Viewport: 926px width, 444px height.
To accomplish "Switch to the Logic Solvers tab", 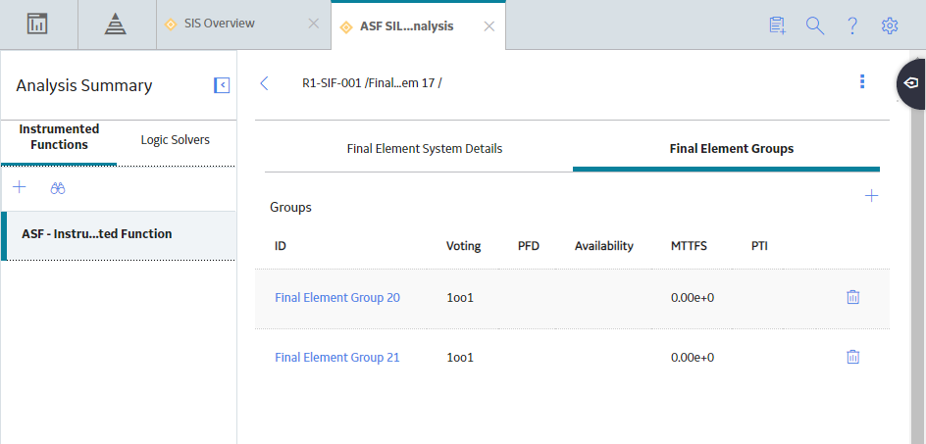I will coord(176,140).
